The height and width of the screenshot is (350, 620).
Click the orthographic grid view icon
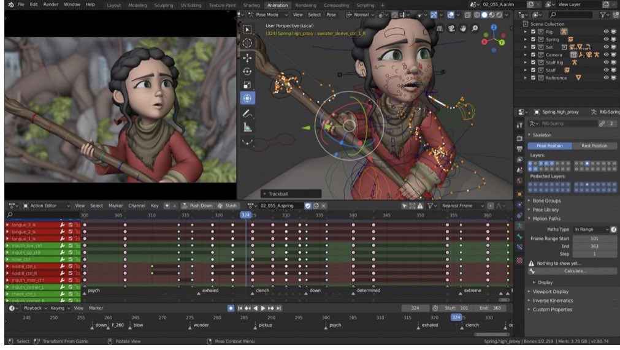[x=440, y=28]
